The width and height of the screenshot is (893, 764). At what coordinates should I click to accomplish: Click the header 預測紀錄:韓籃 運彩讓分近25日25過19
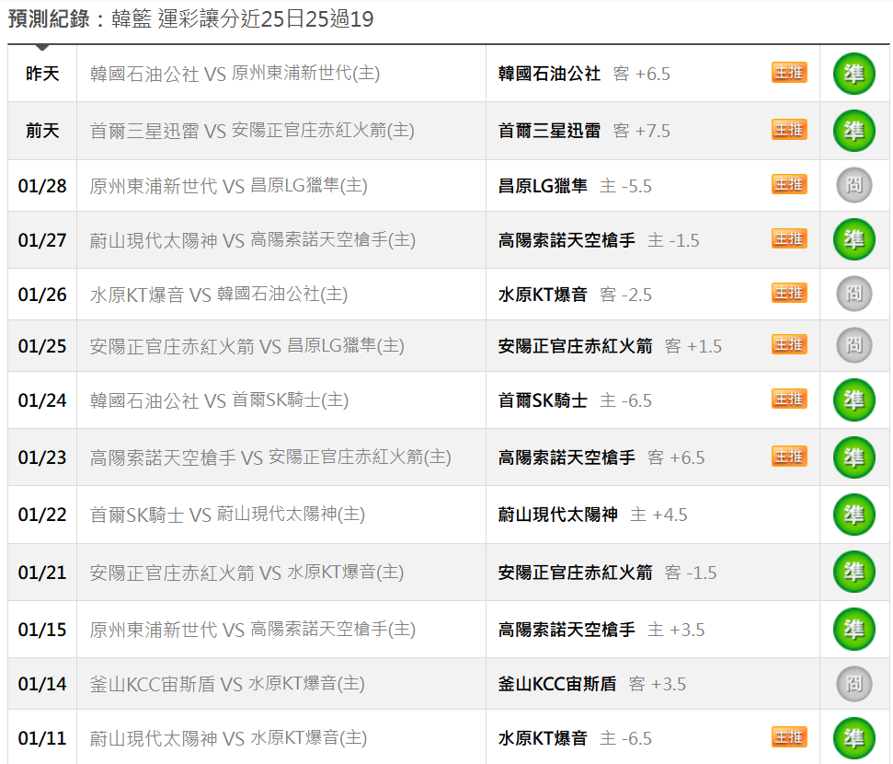click(190, 18)
